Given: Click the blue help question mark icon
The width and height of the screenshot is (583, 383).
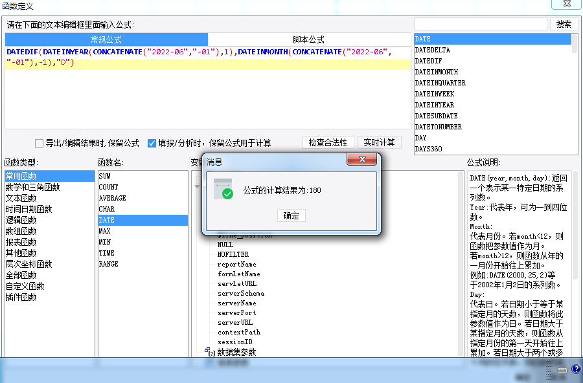Looking at the screenshot, I should point(576,369).
